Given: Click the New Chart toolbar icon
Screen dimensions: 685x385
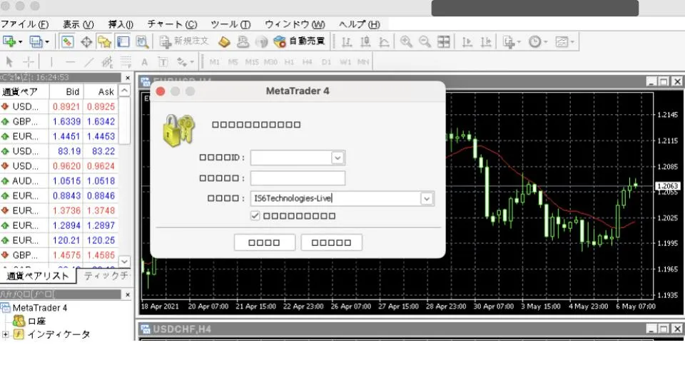Looking at the screenshot, I should click(x=10, y=41).
